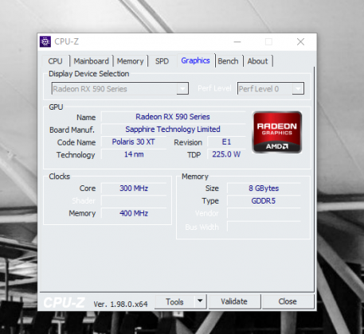Click the 'Board Manuf.' label

[72, 130]
